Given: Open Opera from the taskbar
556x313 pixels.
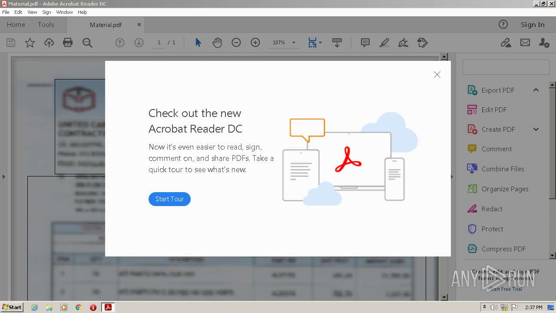Looking at the screenshot, I should (x=93, y=307).
